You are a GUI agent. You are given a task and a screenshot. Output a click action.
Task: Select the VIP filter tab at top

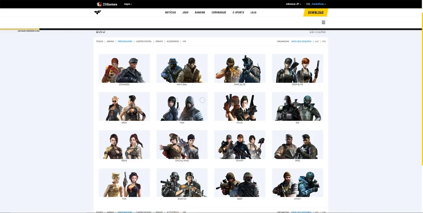184,42
